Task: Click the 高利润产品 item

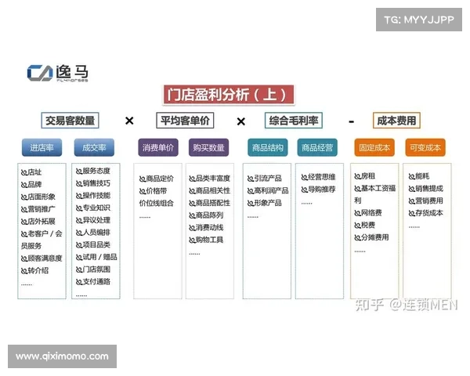Action: 268,190
